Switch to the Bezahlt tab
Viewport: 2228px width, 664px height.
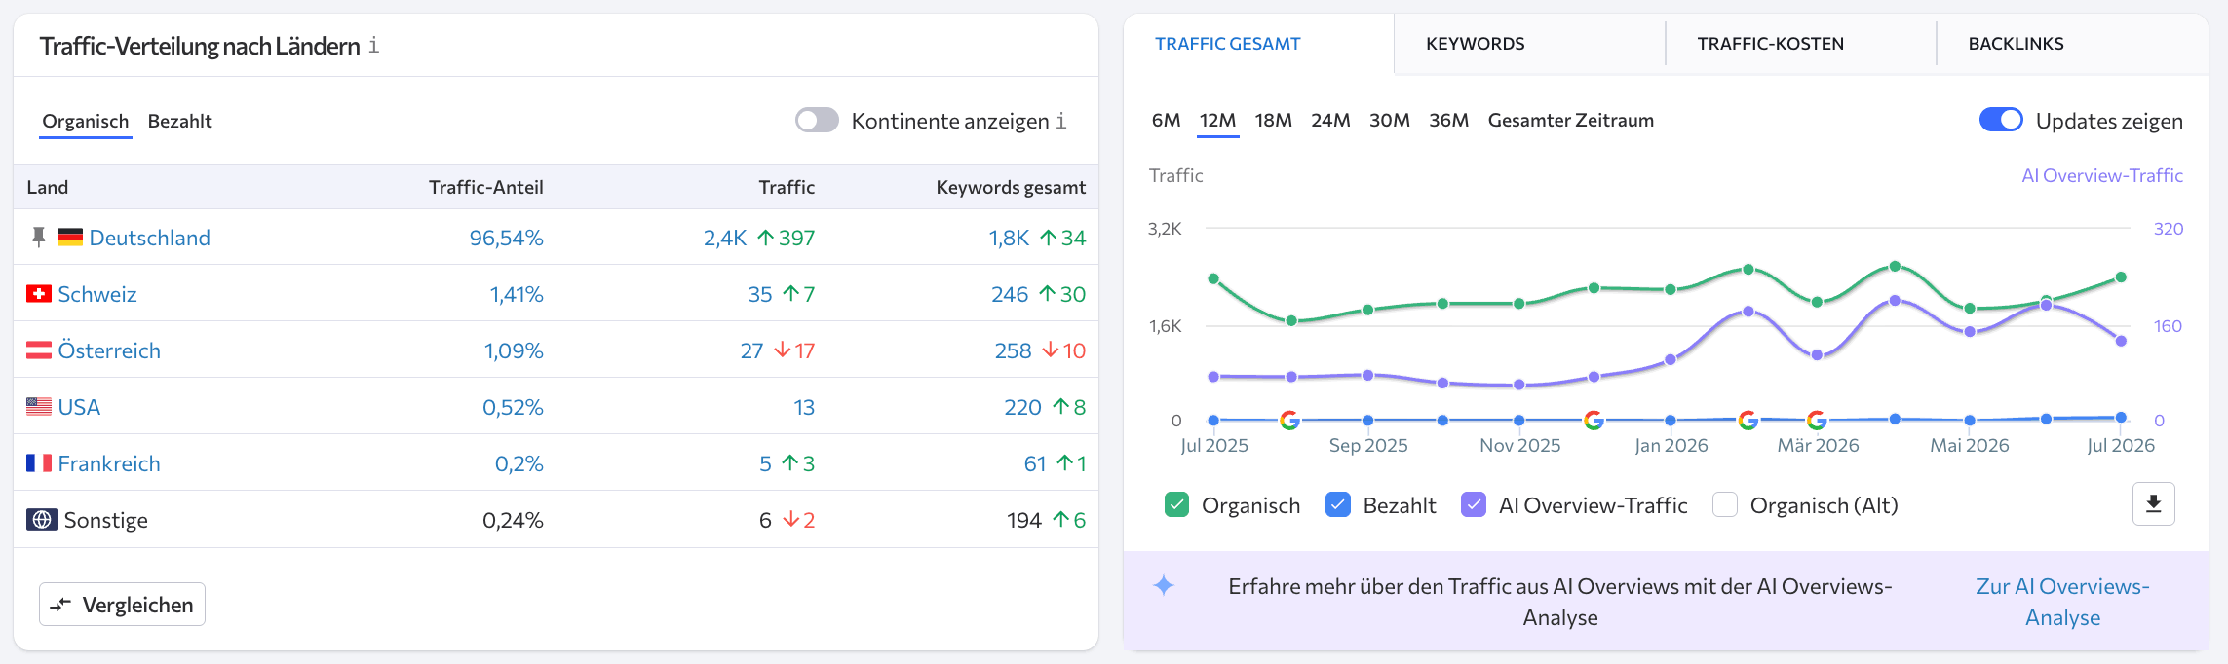(180, 121)
